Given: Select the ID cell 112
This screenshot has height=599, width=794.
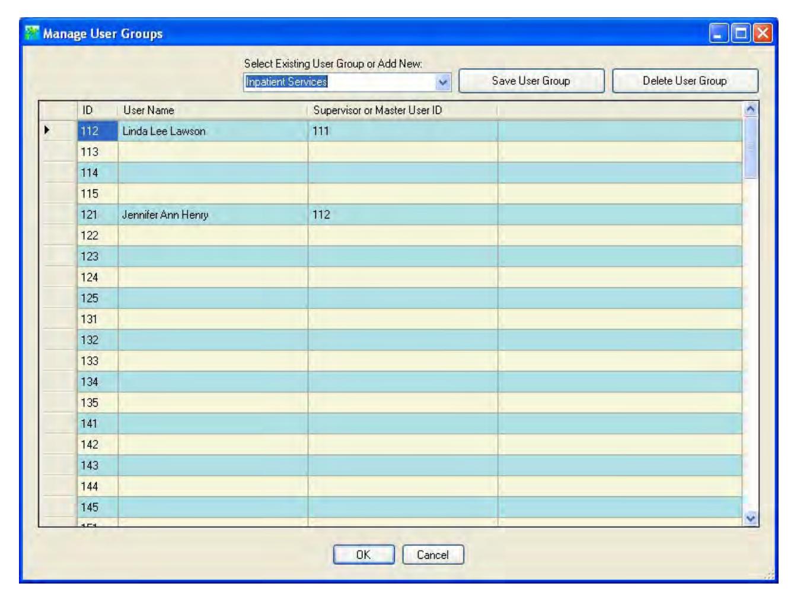Looking at the screenshot, I should pos(98,131).
